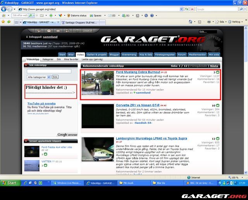Open the 'YouTube på svenska' ad link
Viewport: 248px width, 200px height.
coord(41,103)
